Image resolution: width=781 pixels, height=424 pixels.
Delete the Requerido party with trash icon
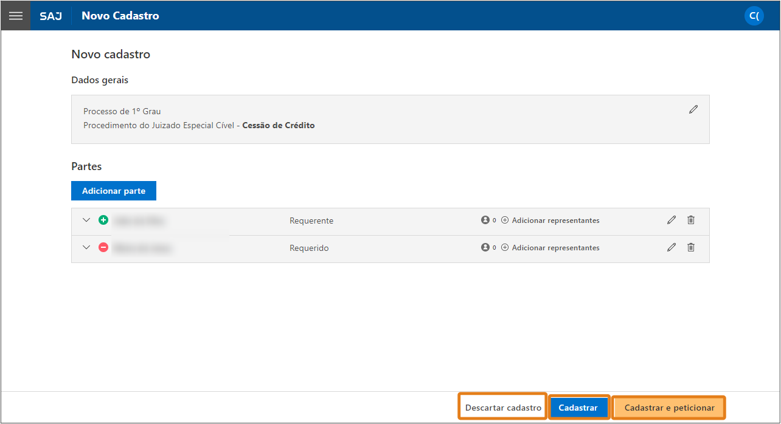[x=691, y=247]
